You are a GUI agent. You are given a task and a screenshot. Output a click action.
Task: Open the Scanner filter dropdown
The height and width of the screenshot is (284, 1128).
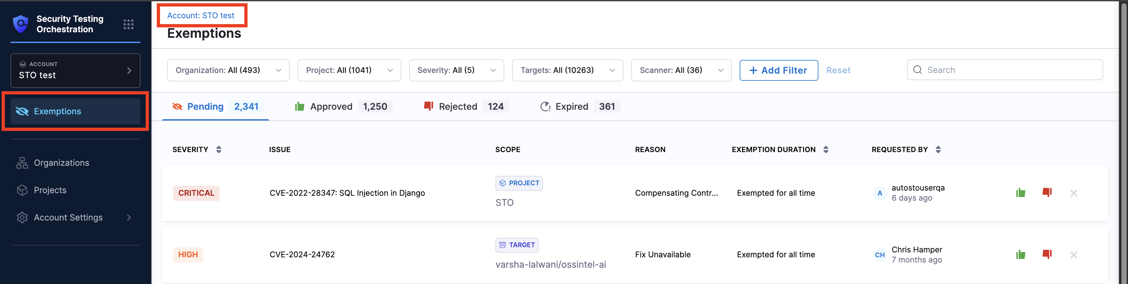pos(681,70)
